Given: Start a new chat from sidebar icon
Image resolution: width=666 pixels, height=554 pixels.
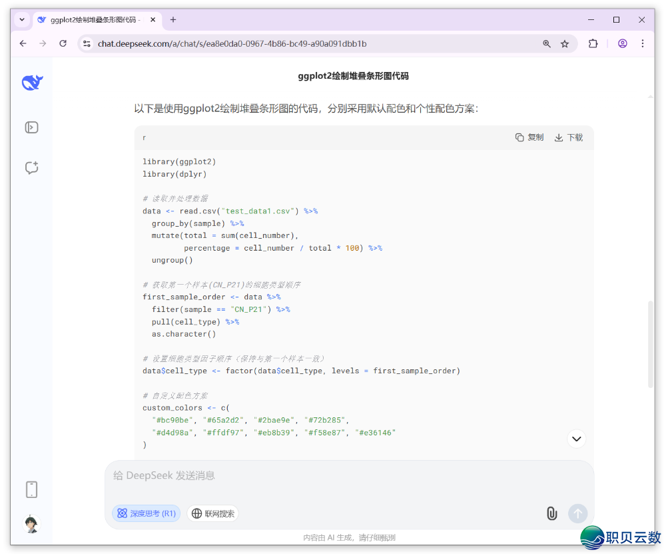Looking at the screenshot, I should (x=32, y=167).
